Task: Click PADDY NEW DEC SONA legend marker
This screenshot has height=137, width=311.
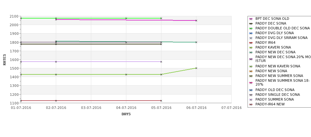Action: [251, 52]
